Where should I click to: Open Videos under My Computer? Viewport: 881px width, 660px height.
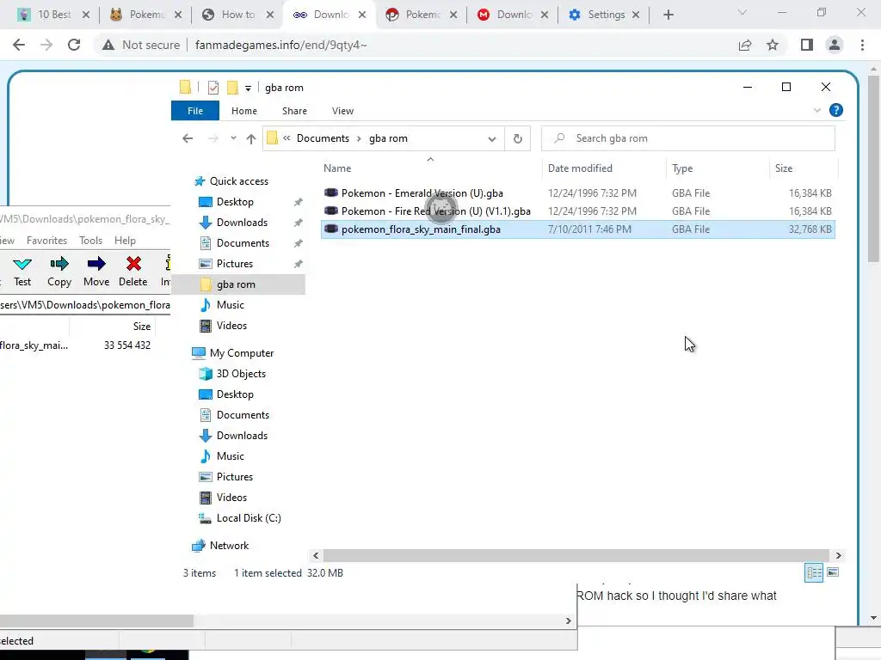(231, 498)
